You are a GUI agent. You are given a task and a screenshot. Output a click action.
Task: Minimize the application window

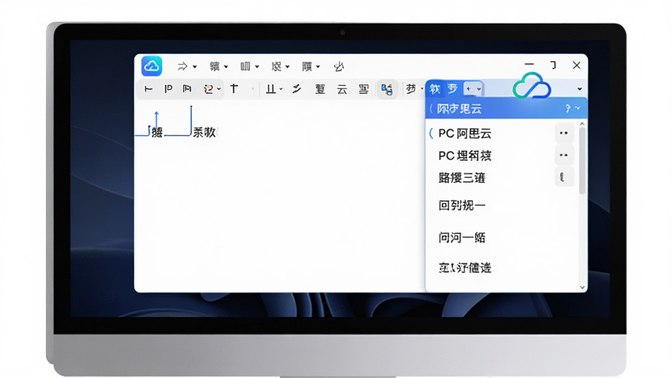530,64
